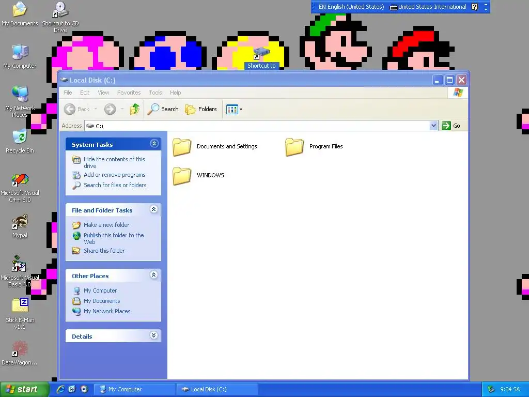
Task: Open the Start menu
Action: [24, 390]
